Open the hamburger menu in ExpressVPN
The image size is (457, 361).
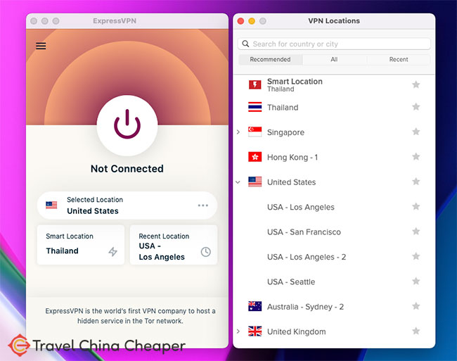click(x=41, y=46)
